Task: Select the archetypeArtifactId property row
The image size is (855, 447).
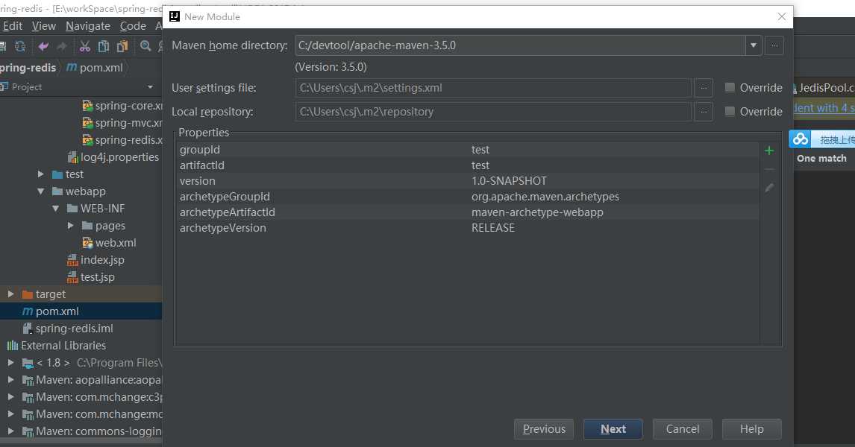Action: [x=467, y=212]
